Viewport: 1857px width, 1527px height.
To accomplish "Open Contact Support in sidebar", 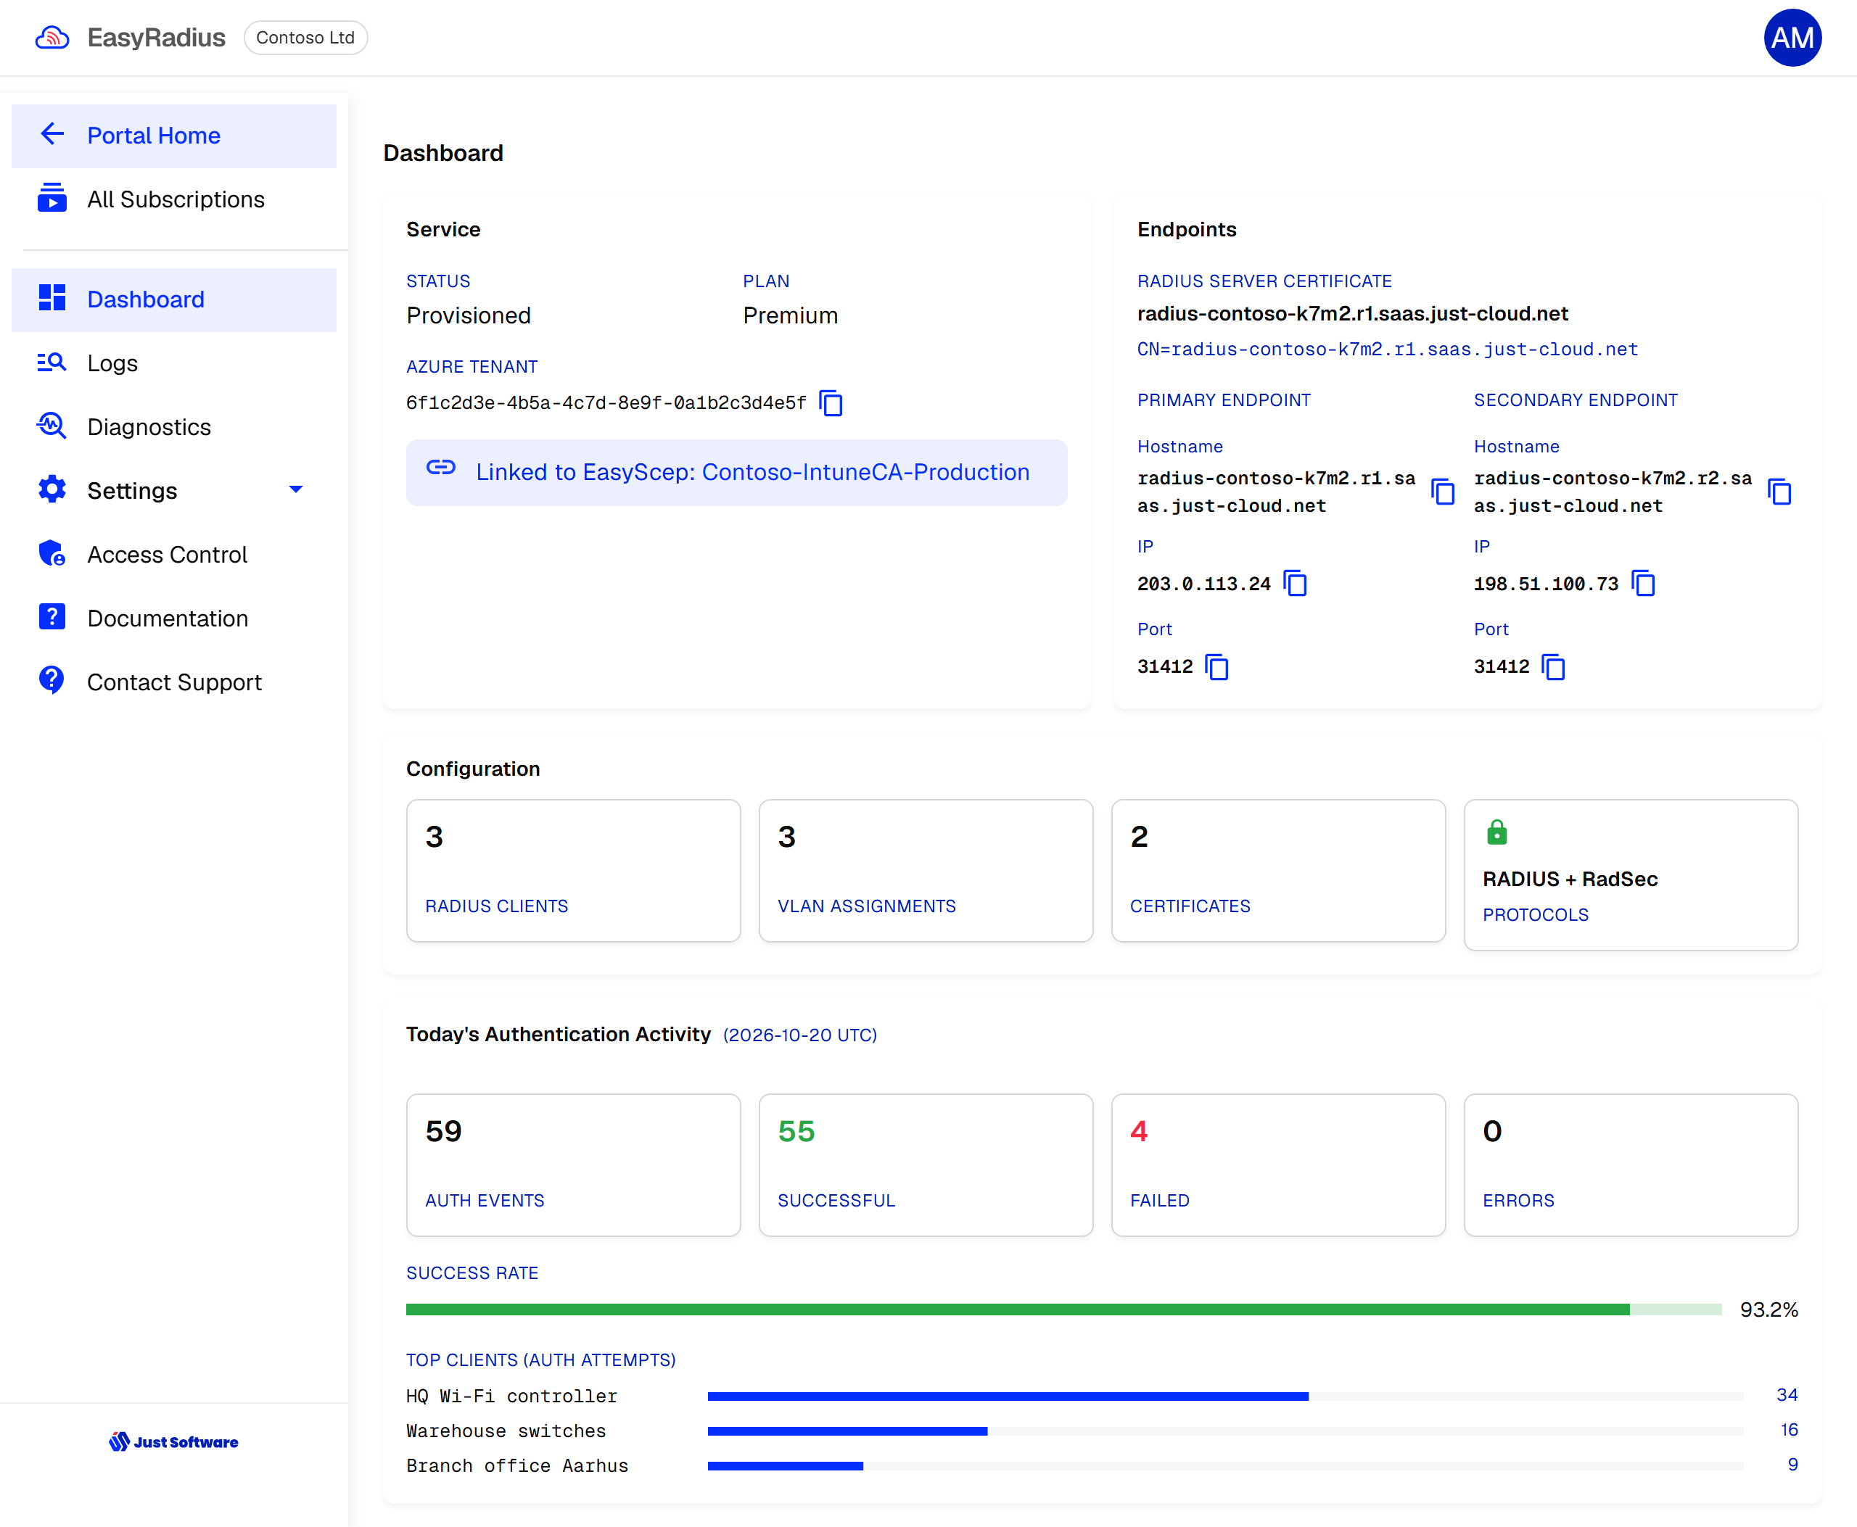I will click(173, 682).
